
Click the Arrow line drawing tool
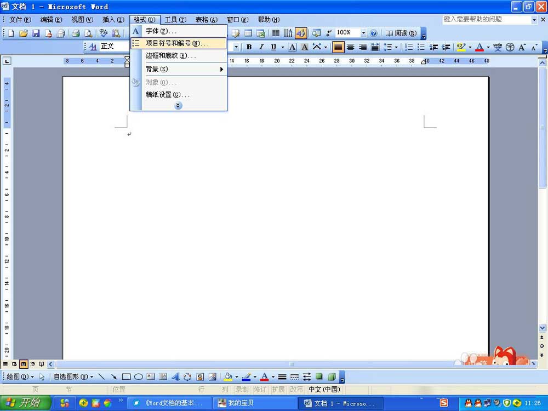coord(113,377)
